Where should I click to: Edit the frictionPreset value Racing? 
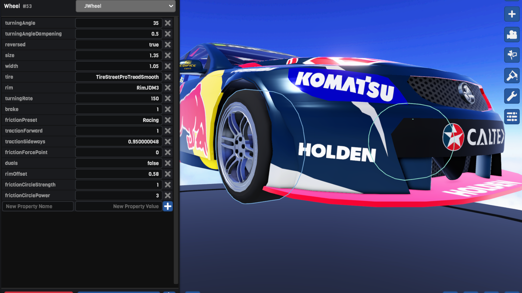119,120
